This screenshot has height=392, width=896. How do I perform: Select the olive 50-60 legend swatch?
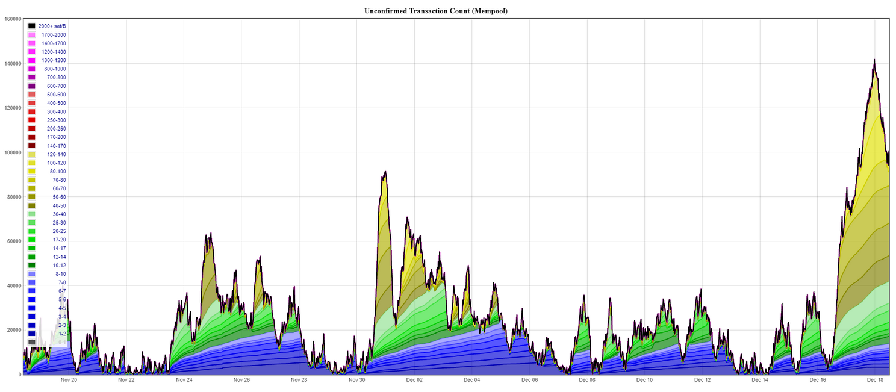click(x=32, y=197)
